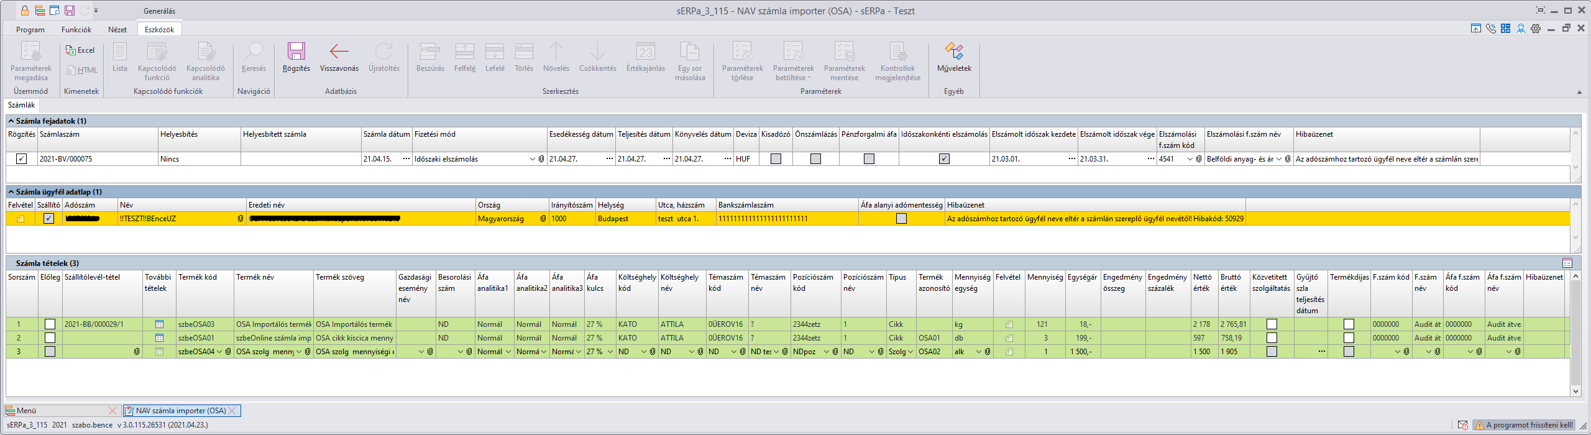The width and height of the screenshot is (1591, 435).
Task: Open the Funkciók menu tab
Action: [76, 29]
